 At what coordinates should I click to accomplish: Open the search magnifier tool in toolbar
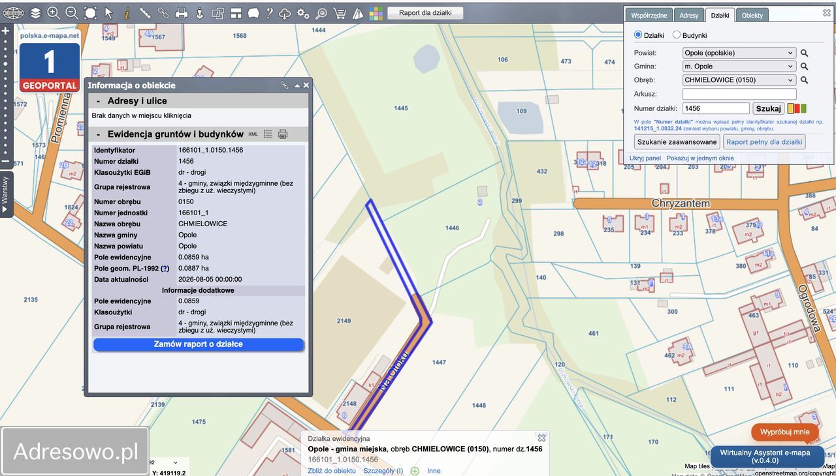[x=321, y=13]
